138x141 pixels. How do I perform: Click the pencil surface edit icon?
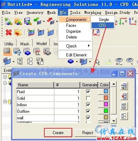[x=51, y=32]
